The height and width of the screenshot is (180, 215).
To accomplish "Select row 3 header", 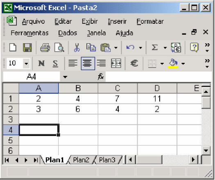I will pos(11,119).
